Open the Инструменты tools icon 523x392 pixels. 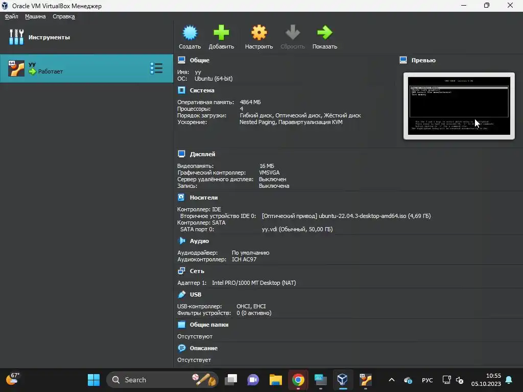16,37
